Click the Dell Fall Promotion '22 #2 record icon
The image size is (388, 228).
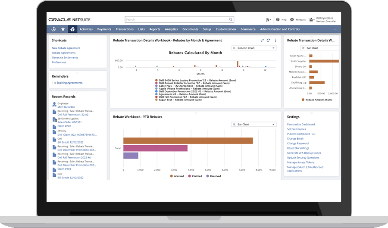54,112
